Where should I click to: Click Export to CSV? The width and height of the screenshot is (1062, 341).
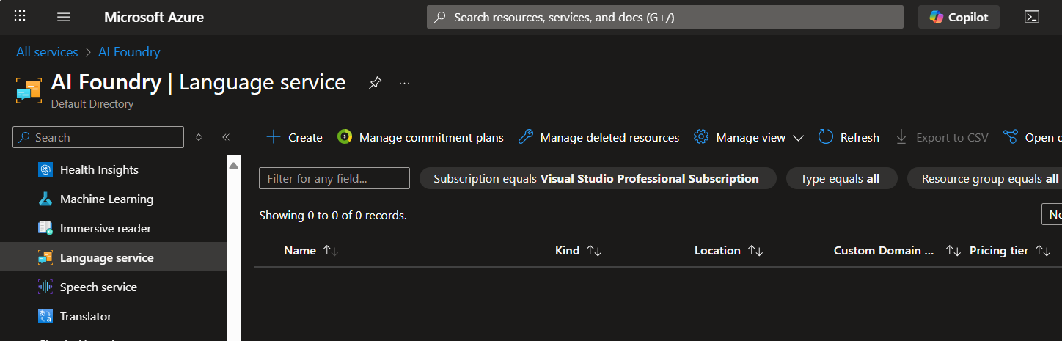942,137
